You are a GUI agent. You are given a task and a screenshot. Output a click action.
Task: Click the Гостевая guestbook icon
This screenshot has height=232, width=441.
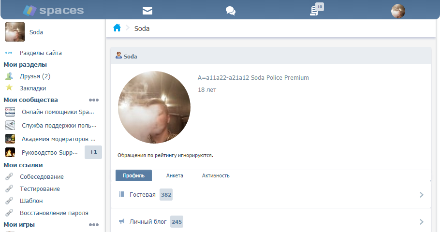coord(122,194)
